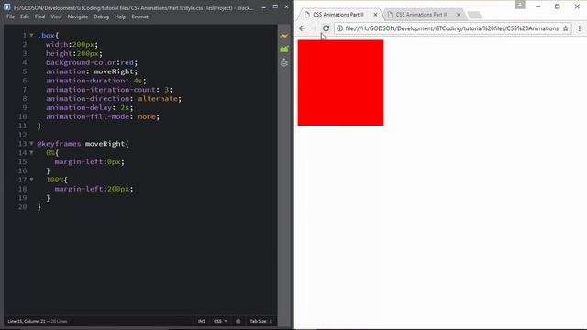Screen dimensions: 587x330
Task: Click the 'red' color value in code
Action: (127, 62)
